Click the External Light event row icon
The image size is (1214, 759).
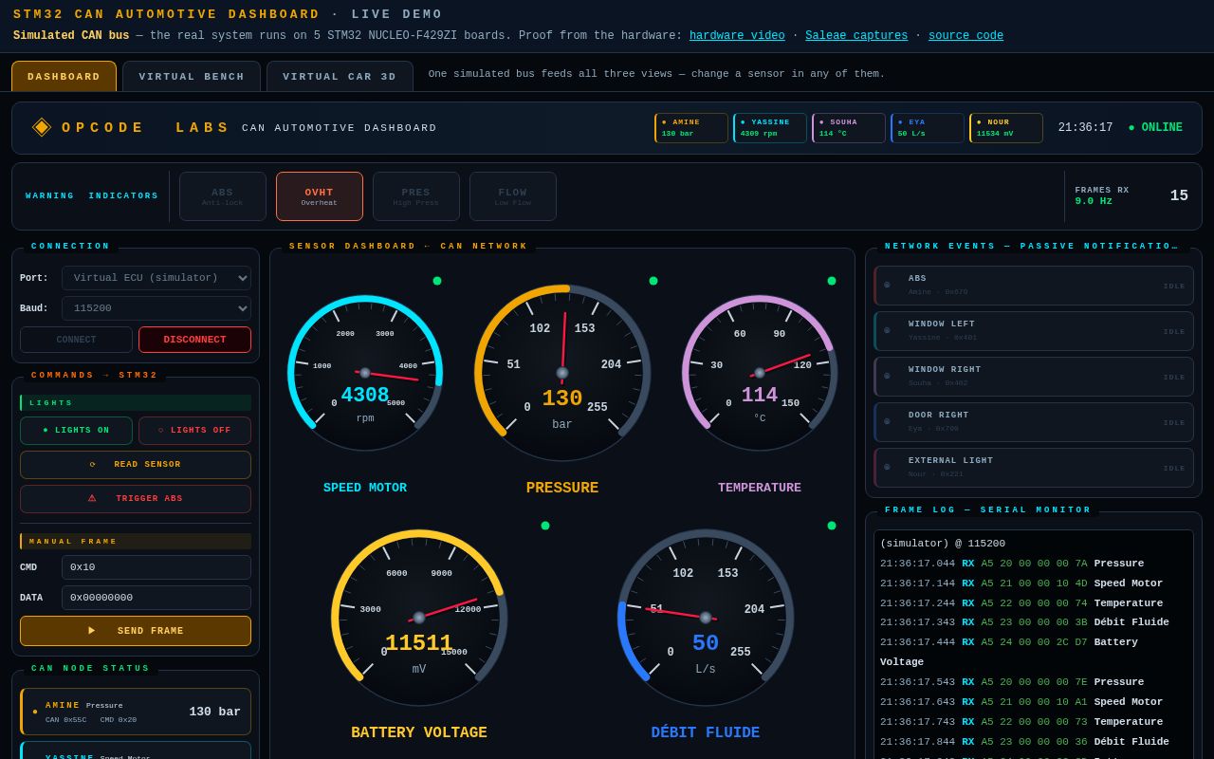(x=888, y=467)
